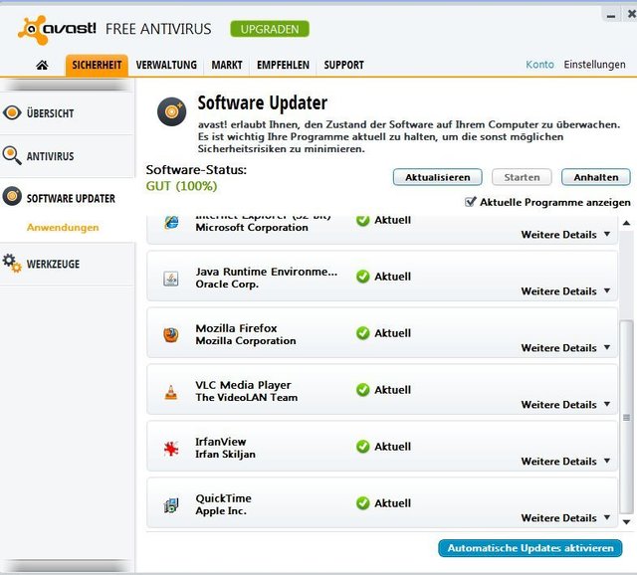Click the Software Updater sidebar disc icon
Viewport: 637px width, 575px height.
(x=12, y=197)
